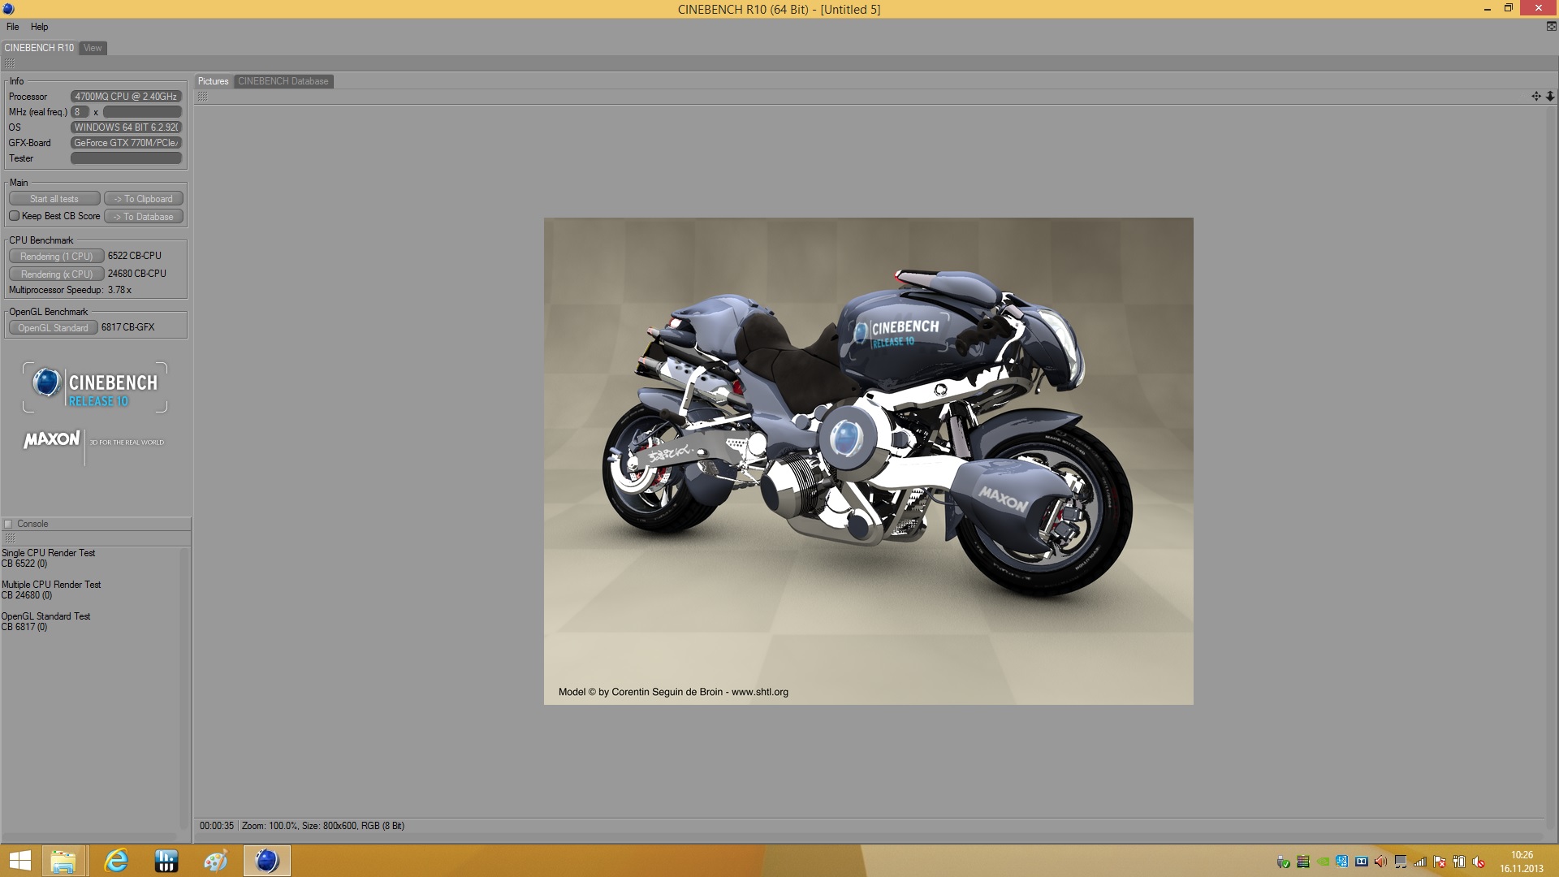Open the NVIDIA tray icon
Screen dimensions: 1559x877
[x=1323, y=862]
